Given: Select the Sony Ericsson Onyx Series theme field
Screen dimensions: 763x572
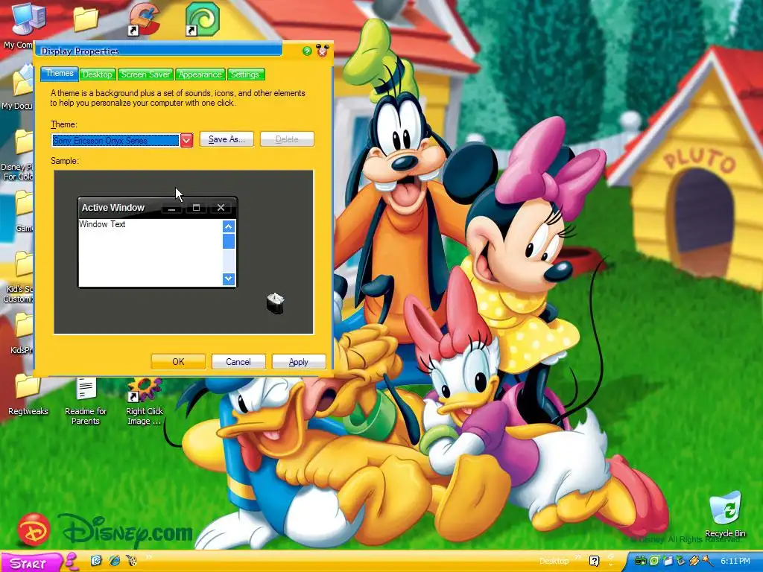Looking at the screenshot, I should coord(115,141).
